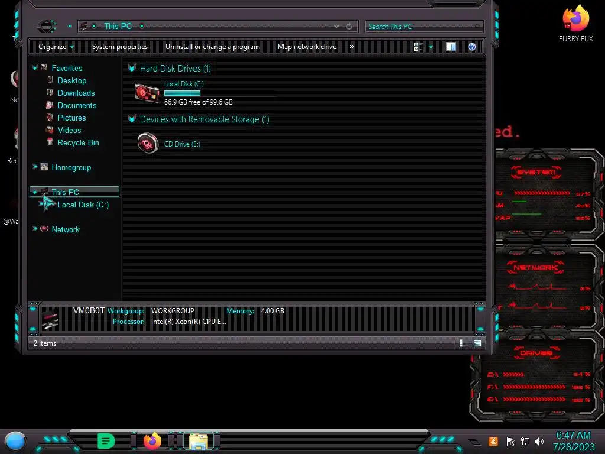Click the Network globe icon

(x=44, y=229)
